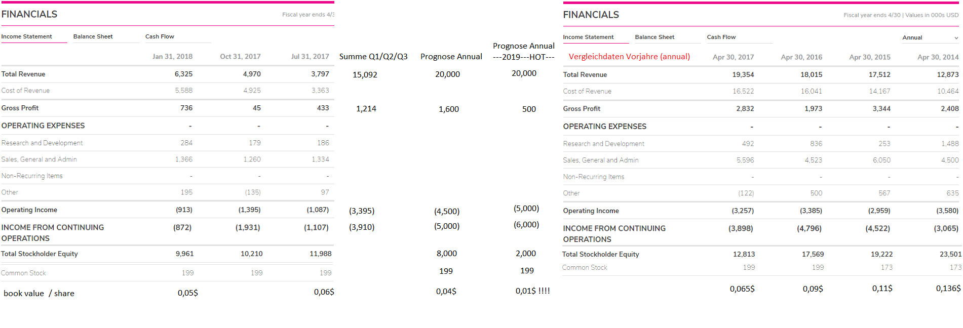Select the Apr 30, 2016 column header
963x328 pixels.
[x=801, y=57]
